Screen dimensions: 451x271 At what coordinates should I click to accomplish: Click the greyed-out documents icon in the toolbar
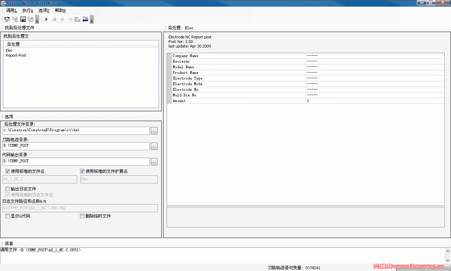click(x=15, y=19)
